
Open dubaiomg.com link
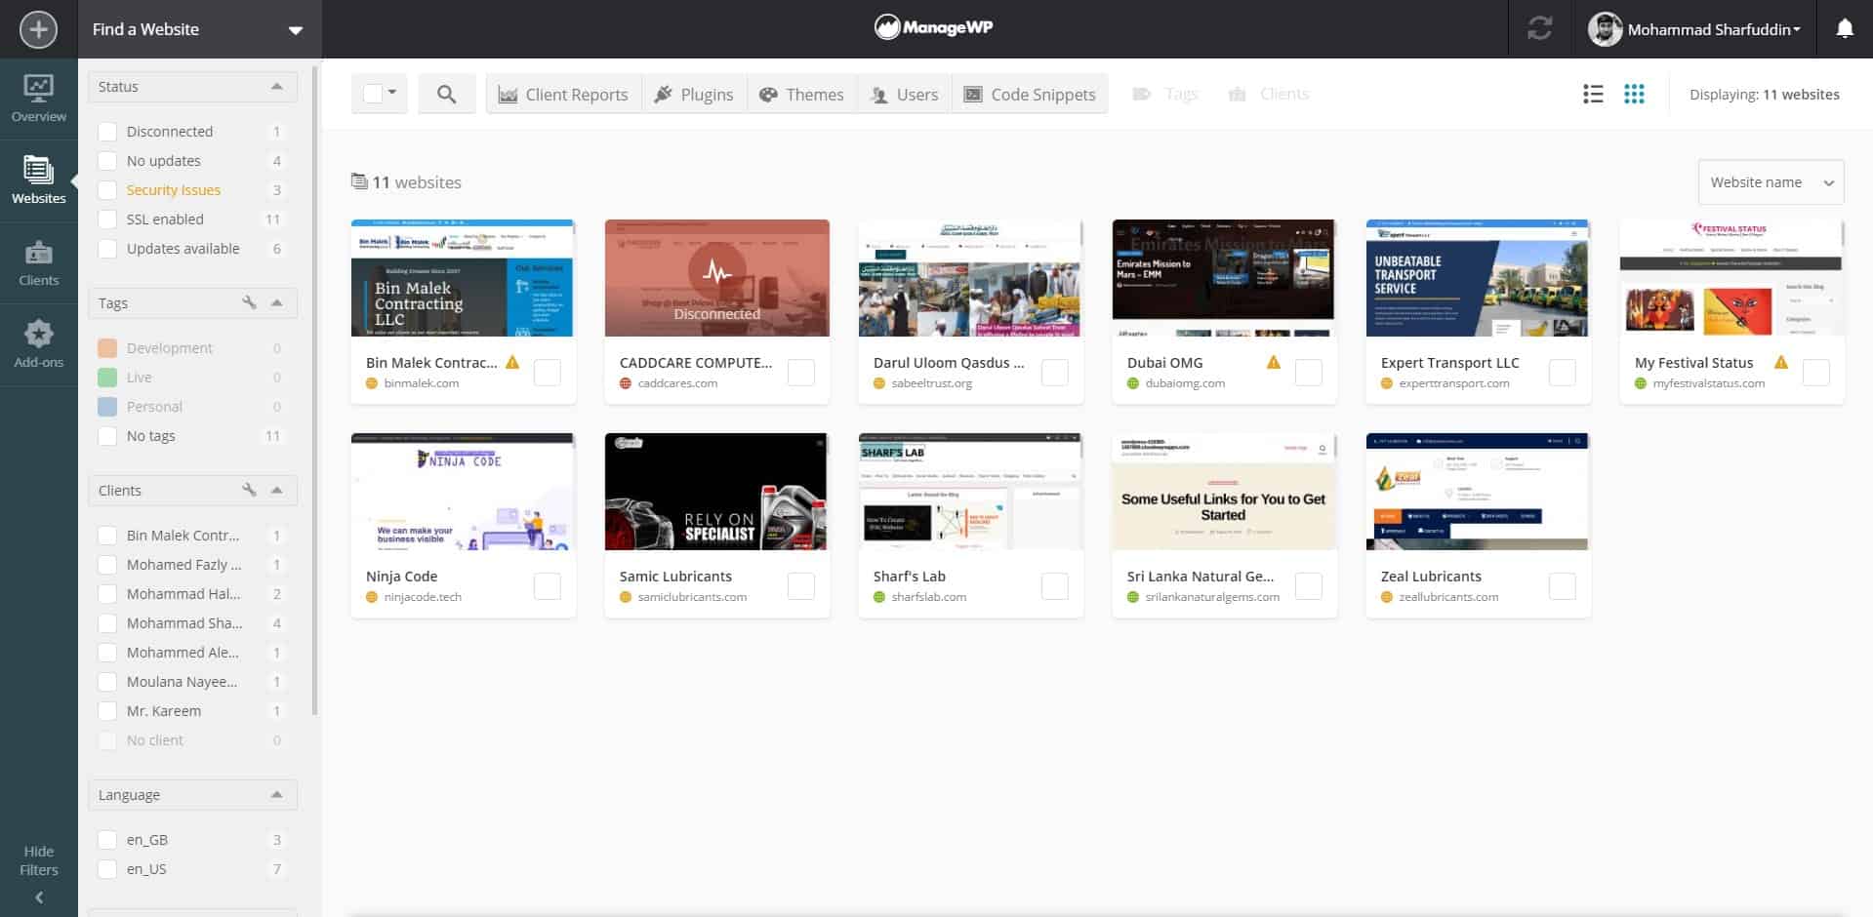[1185, 383]
